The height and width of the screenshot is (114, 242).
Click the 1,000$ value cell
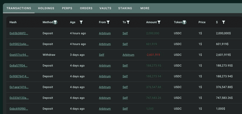[x=220, y=109]
